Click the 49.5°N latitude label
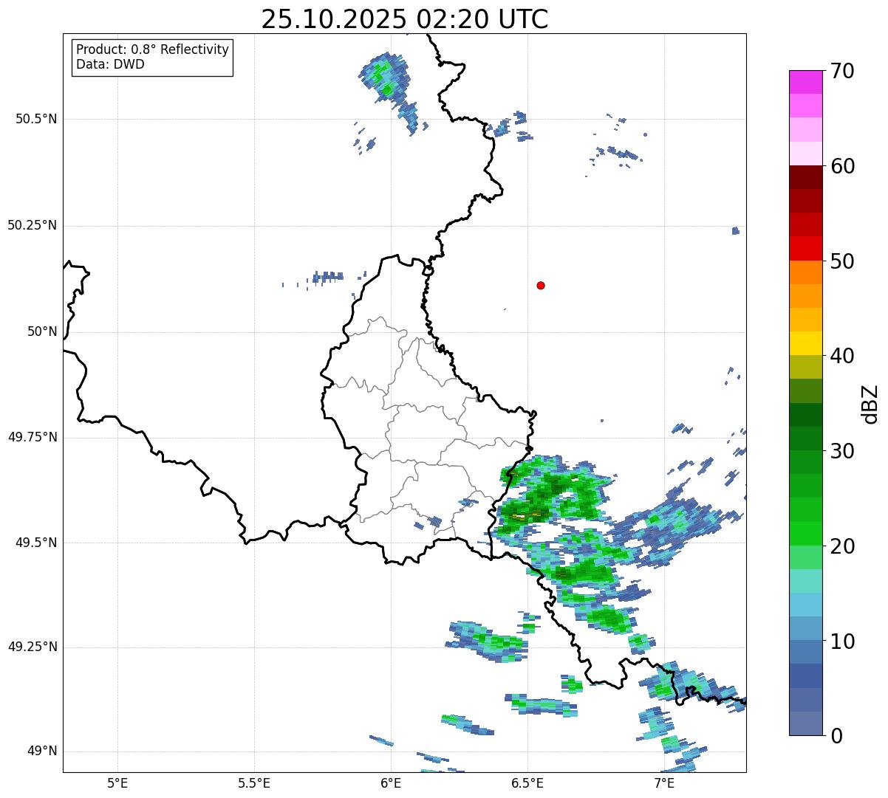Screen dimensions: 888x798 (35, 543)
